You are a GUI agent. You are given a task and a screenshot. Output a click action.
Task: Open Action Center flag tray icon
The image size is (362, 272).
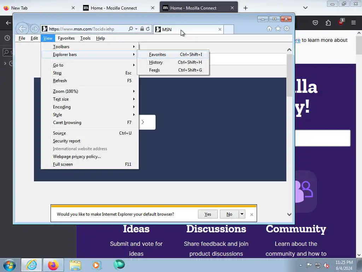[x=309, y=265]
